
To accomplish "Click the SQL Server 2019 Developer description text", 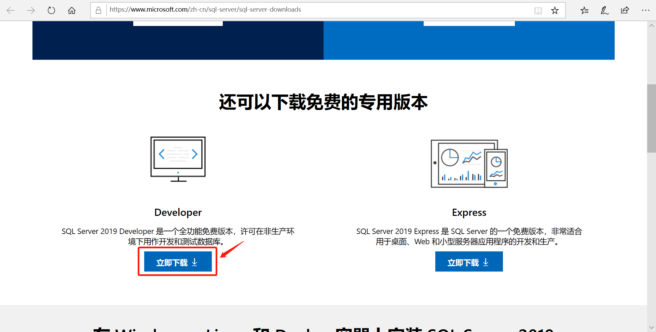I will click(x=178, y=236).
